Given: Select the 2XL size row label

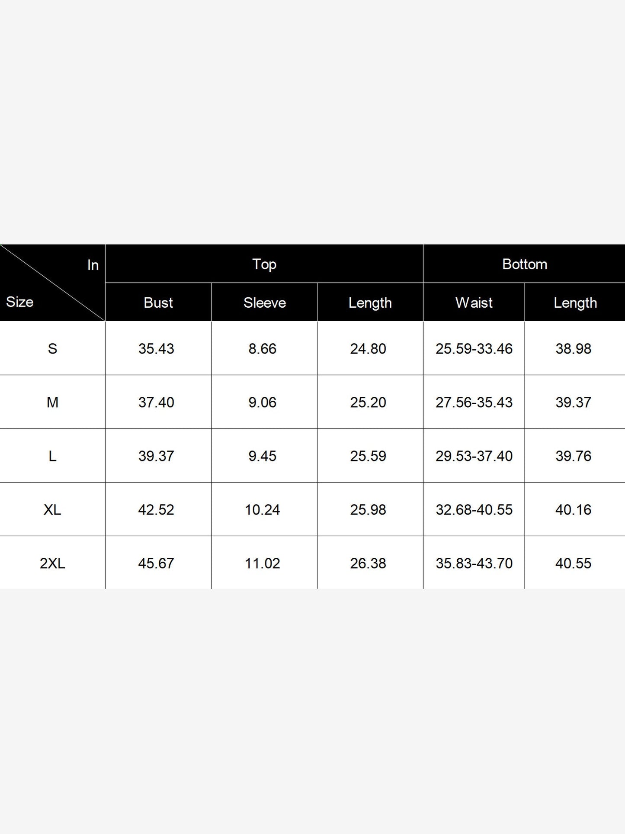Looking at the screenshot, I should tap(52, 563).
